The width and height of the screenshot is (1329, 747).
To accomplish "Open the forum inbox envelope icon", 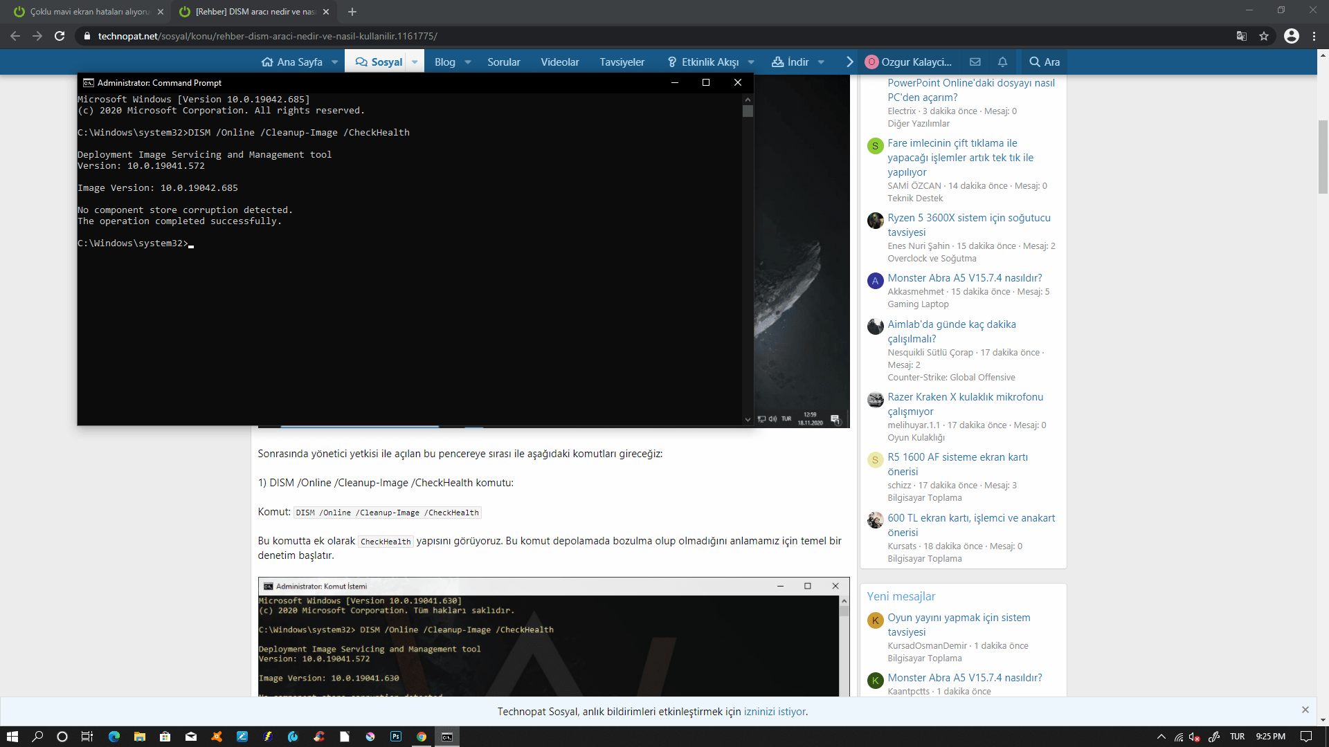I will 975,62.
